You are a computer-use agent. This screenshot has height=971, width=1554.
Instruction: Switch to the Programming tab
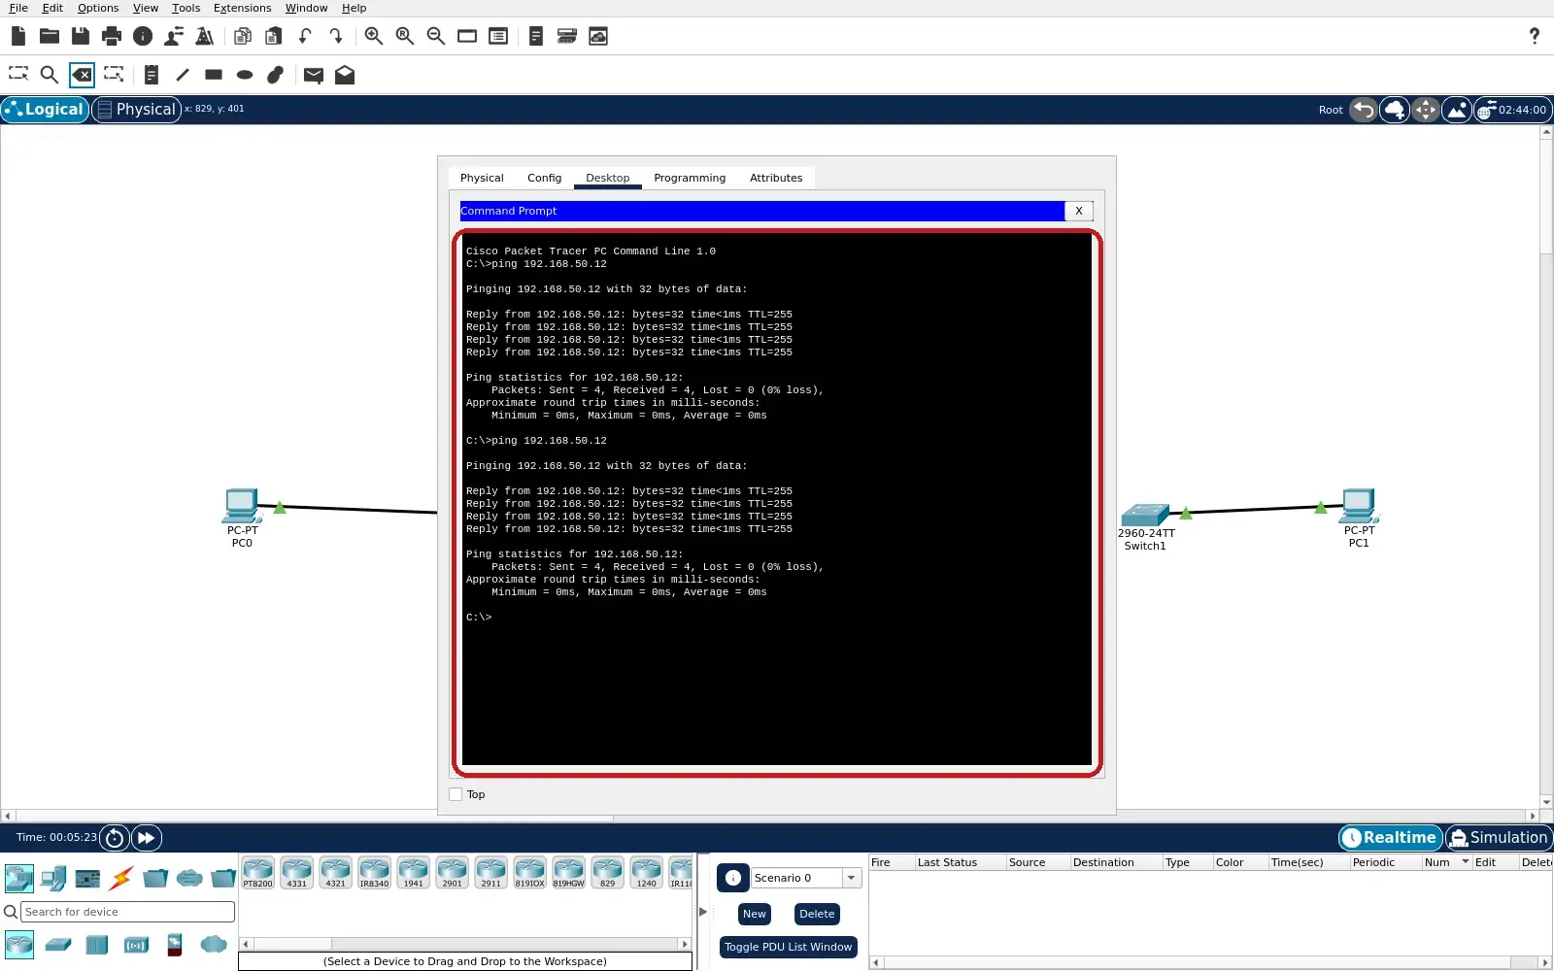[x=690, y=178]
